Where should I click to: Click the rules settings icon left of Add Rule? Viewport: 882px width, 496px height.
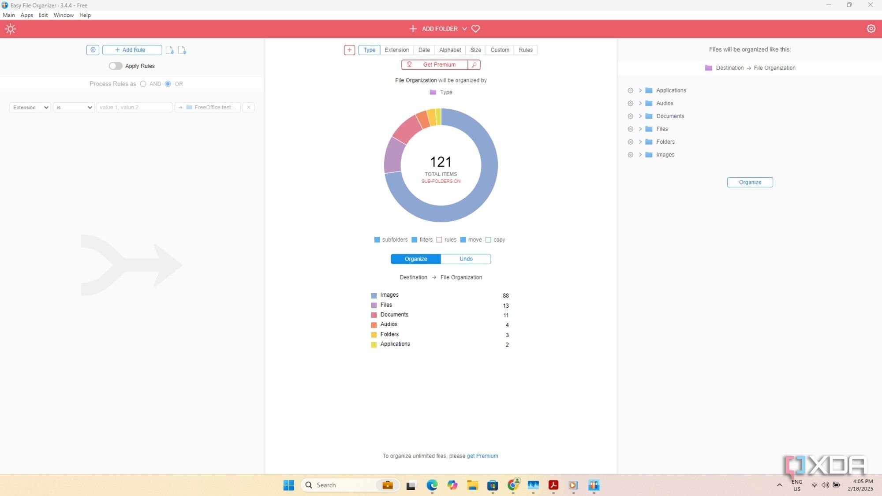(93, 50)
